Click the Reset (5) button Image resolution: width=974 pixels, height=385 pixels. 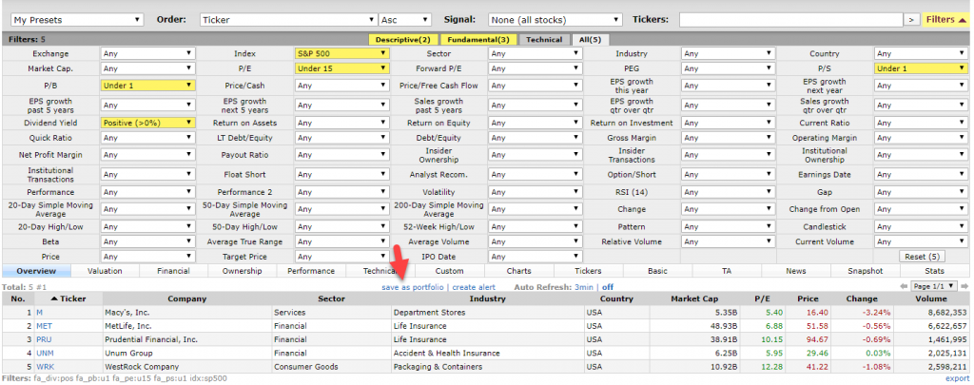(x=921, y=257)
